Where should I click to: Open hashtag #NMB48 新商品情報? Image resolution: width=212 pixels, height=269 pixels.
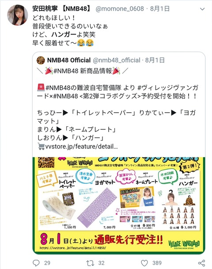click(x=83, y=71)
